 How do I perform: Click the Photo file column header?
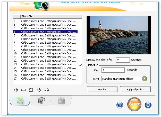click(49, 16)
